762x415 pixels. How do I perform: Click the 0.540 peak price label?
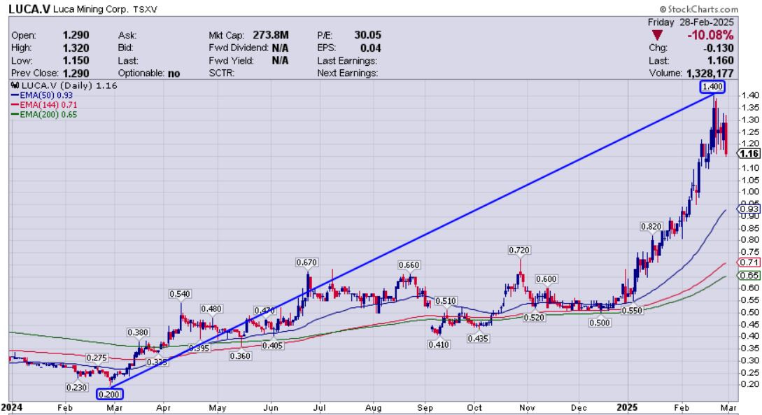(180, 294)
